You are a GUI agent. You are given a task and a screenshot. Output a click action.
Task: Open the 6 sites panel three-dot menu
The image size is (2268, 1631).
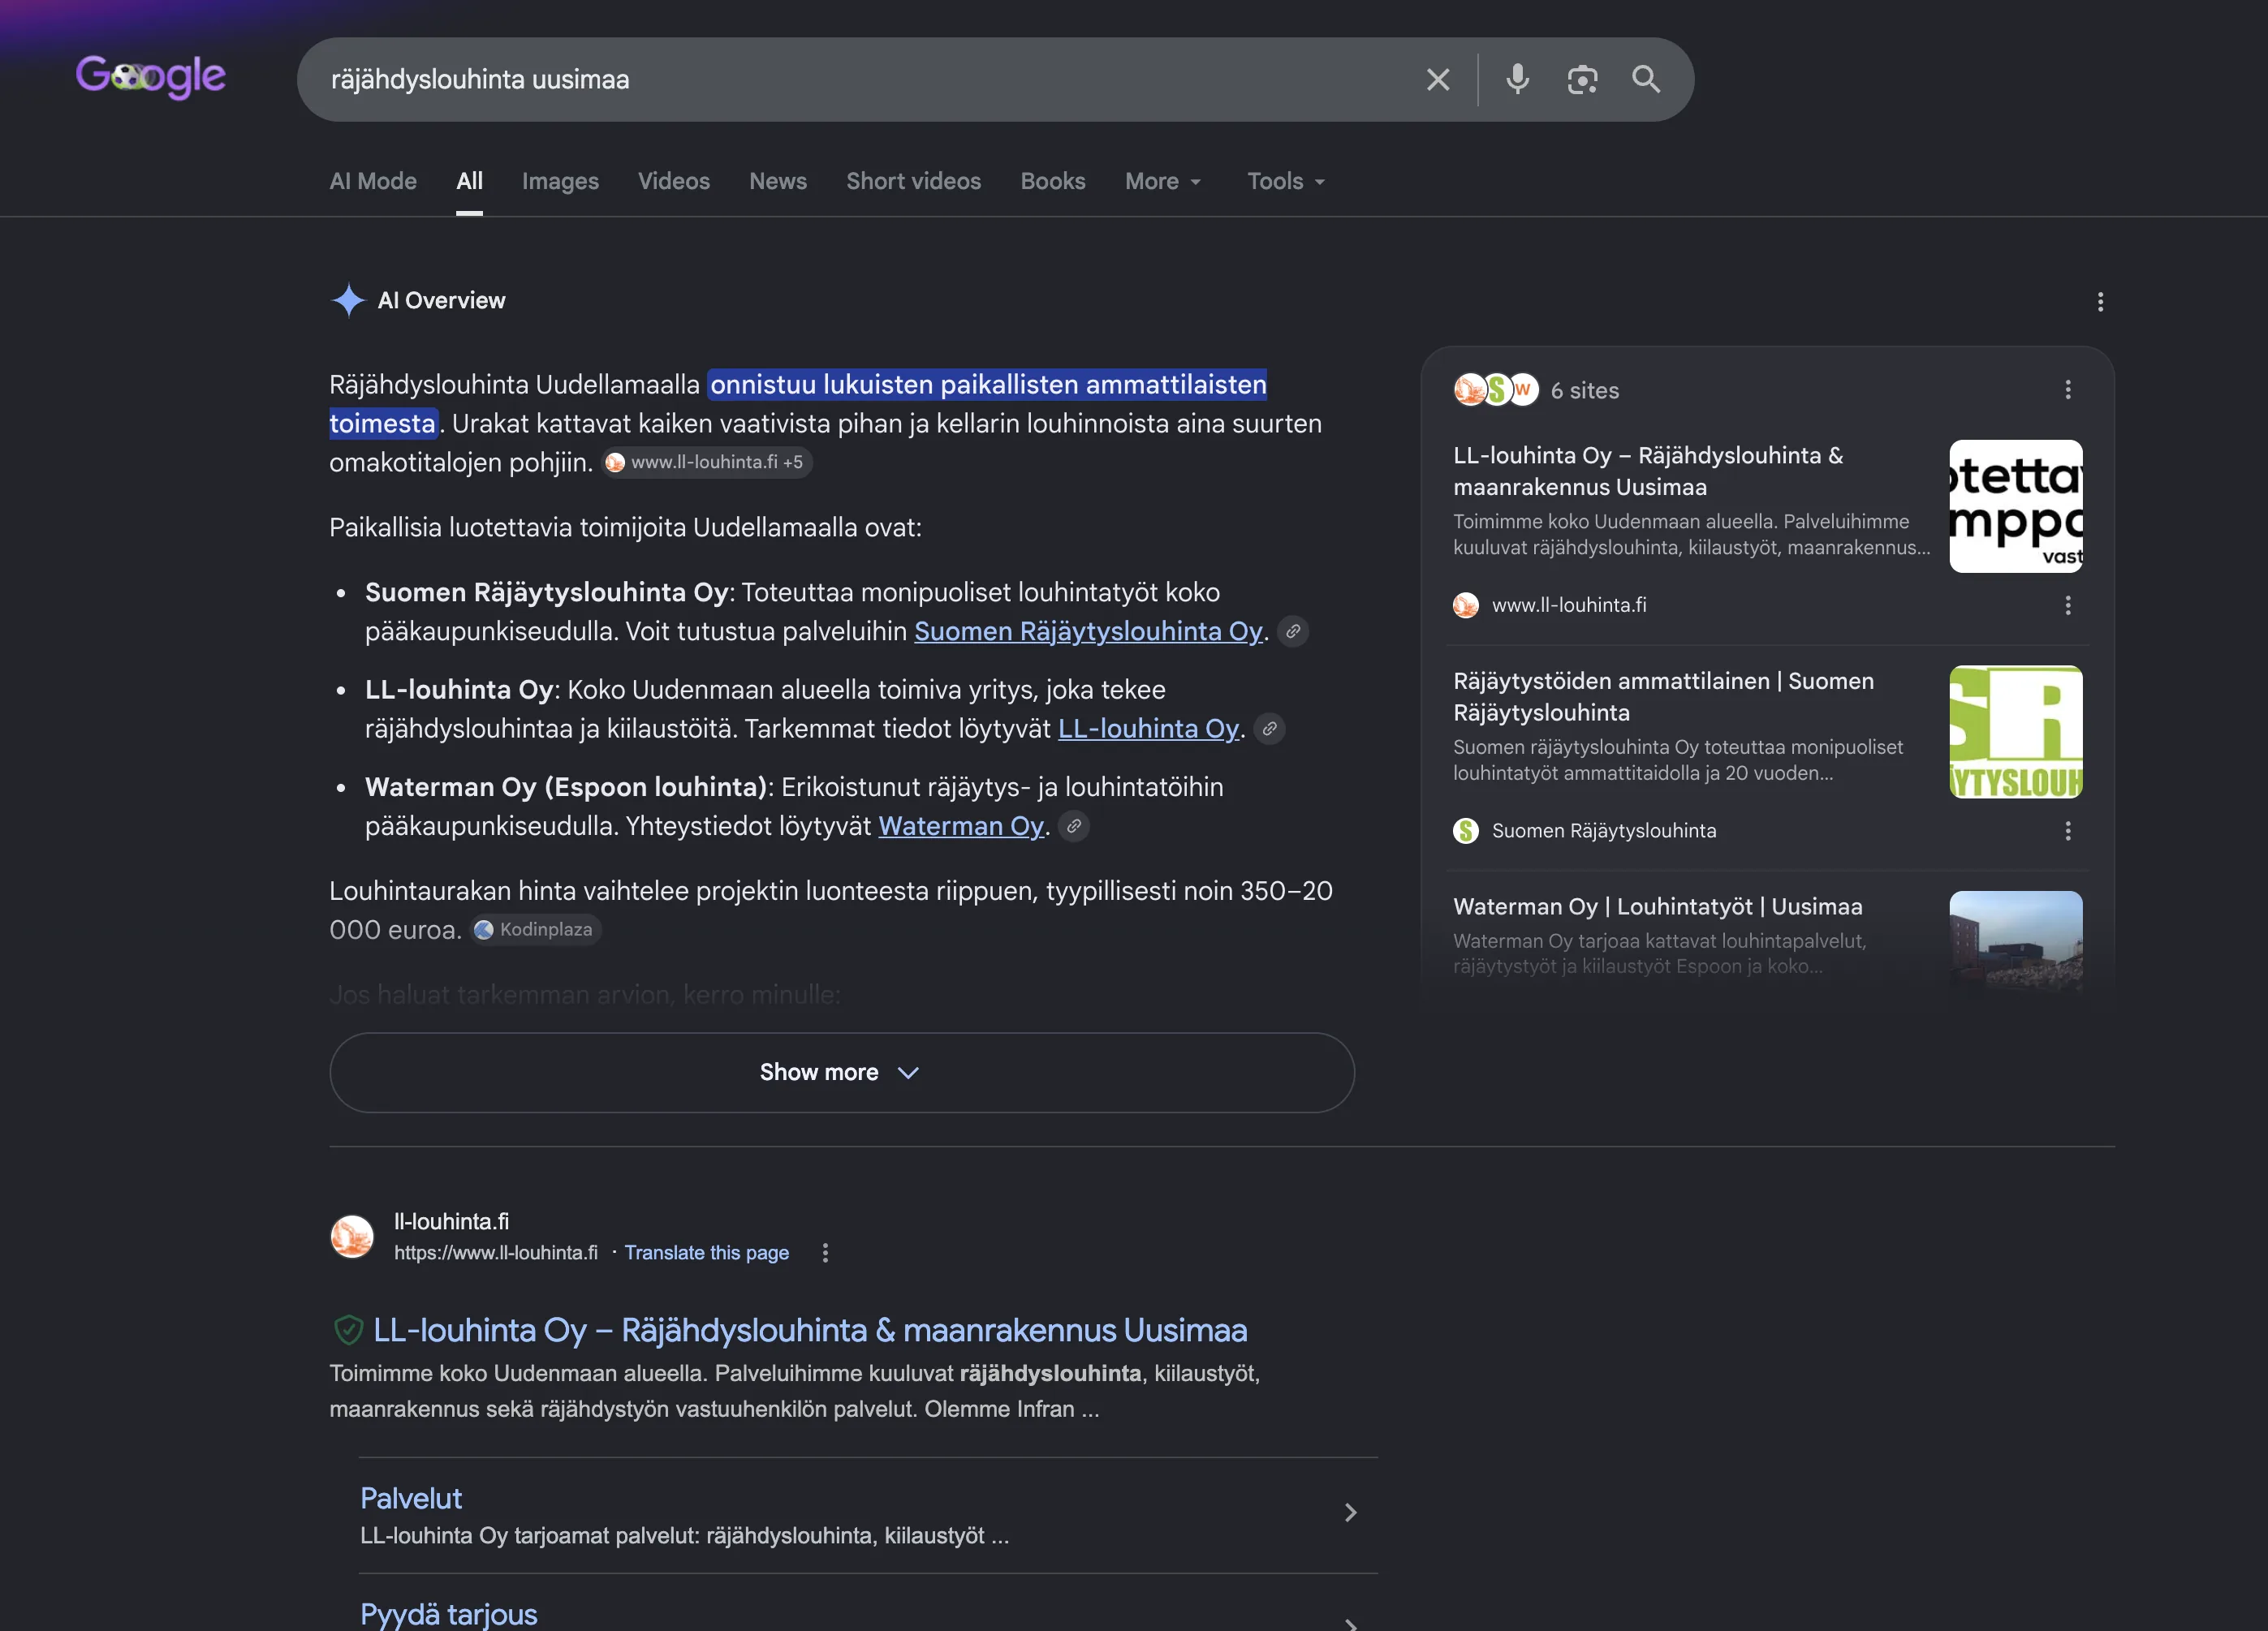point(2068,389)
